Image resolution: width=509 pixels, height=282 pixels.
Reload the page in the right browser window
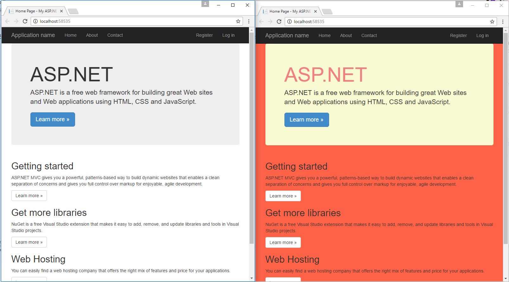coord(279,22)
